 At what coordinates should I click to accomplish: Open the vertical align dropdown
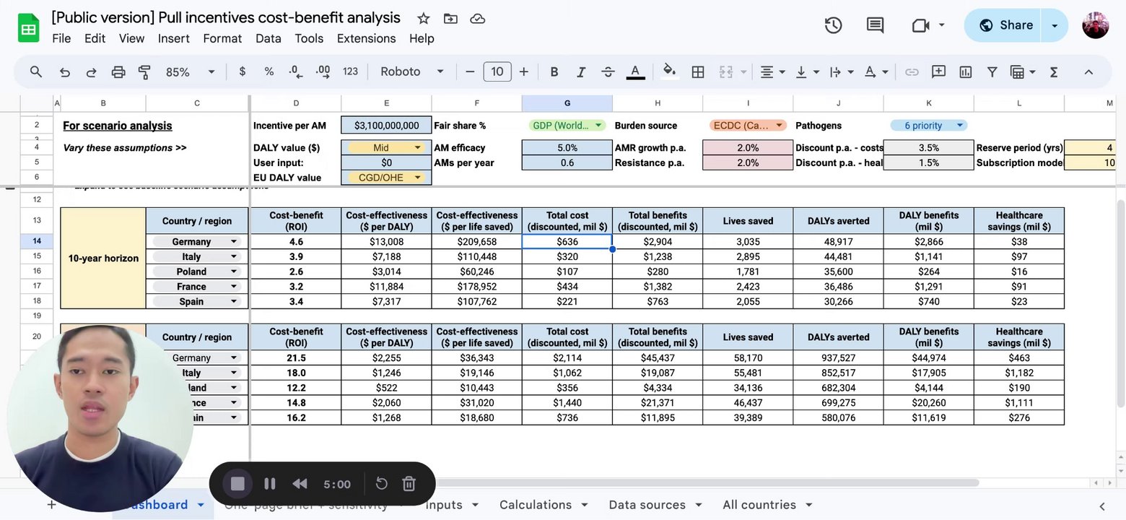(807, 71)
